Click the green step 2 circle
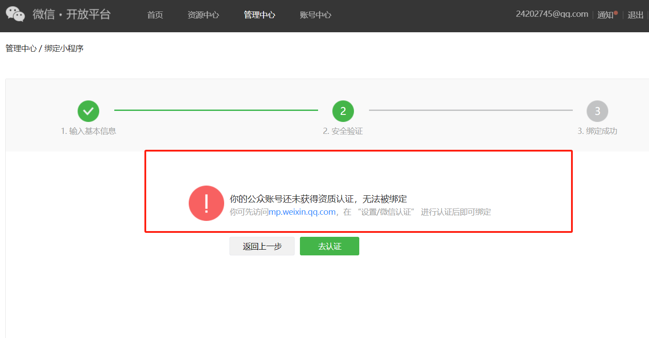 343,111
